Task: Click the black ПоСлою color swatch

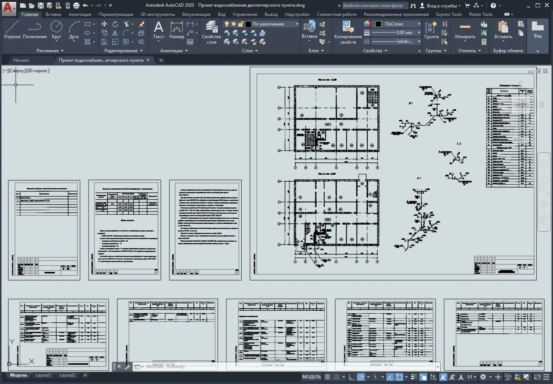Action: point(378,24)
